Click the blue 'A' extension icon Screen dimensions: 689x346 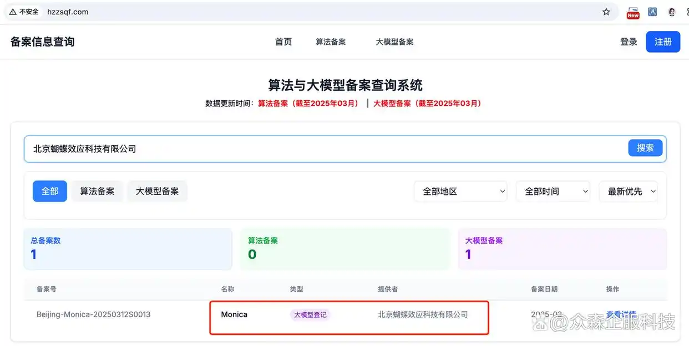652,12
